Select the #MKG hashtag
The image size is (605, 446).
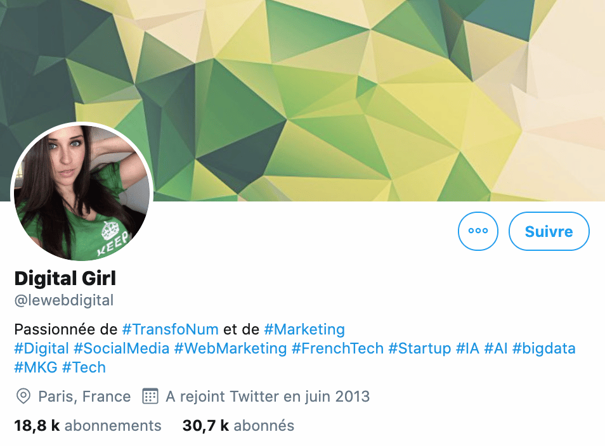click(x=36, y=367)
